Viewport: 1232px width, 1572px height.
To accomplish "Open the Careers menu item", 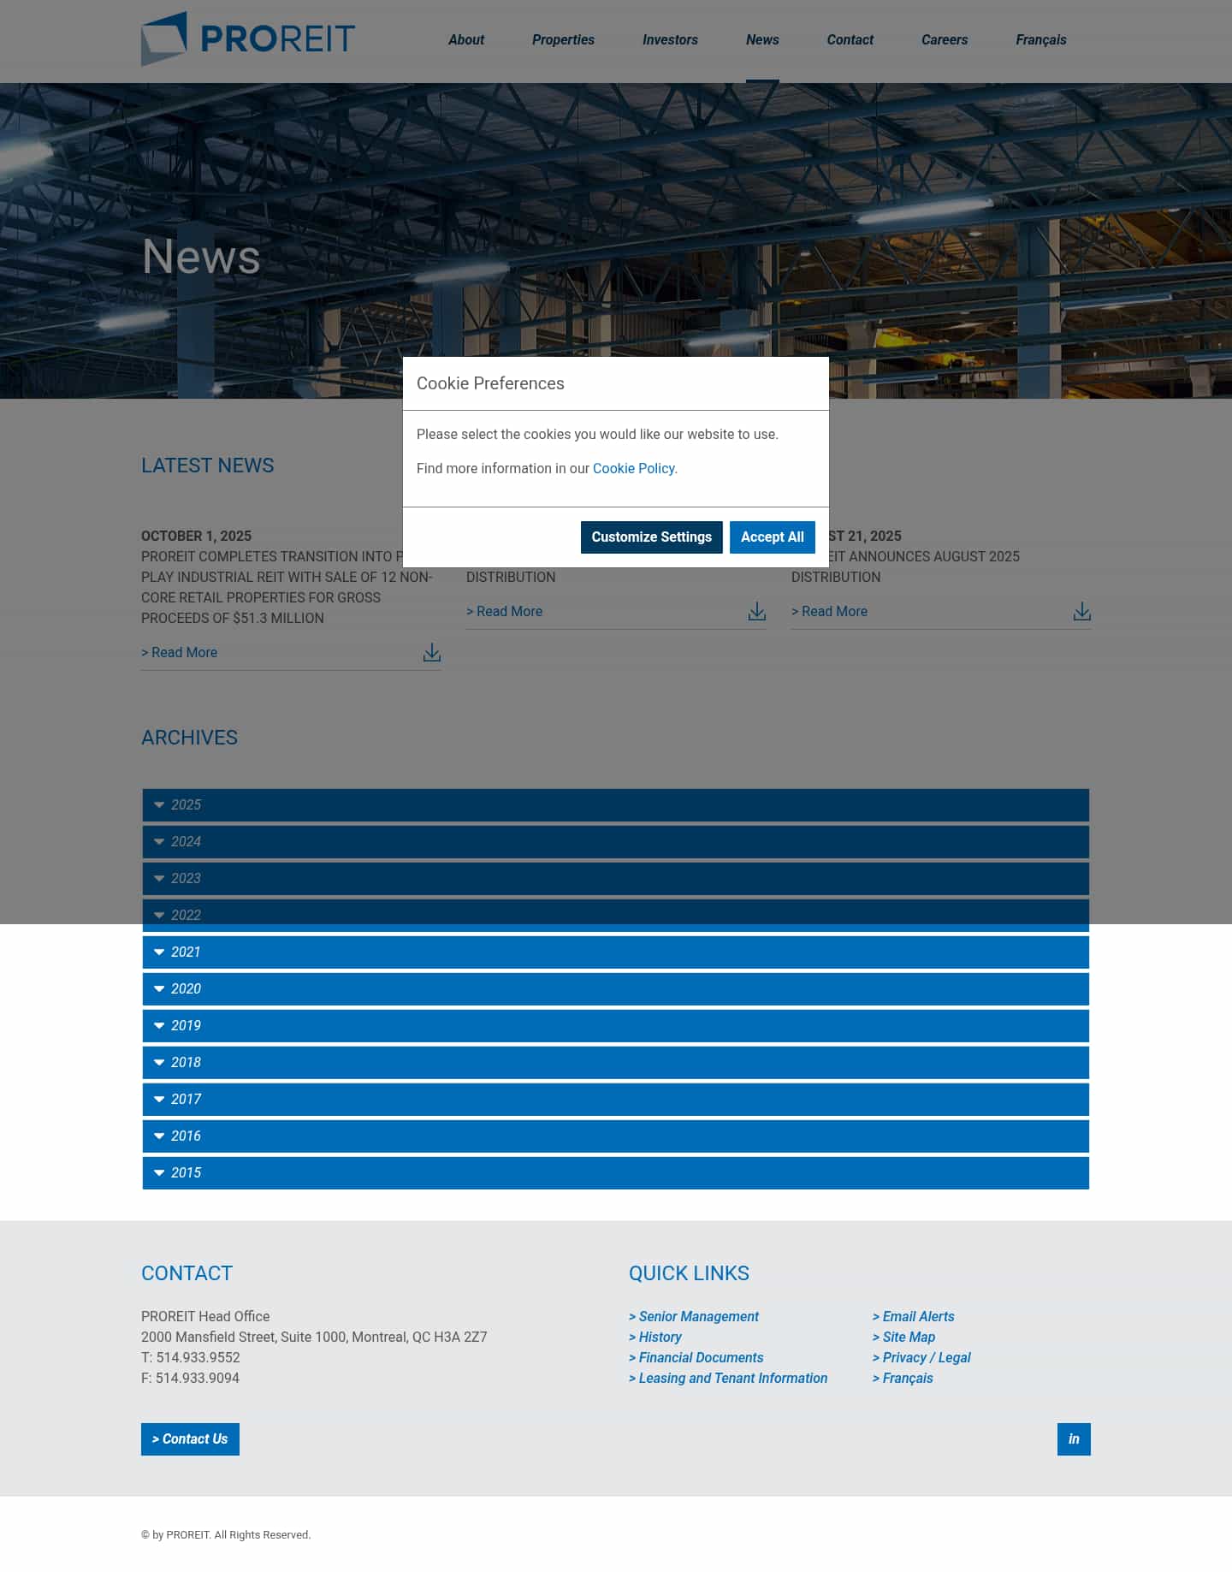I will [x=945, y=40].
